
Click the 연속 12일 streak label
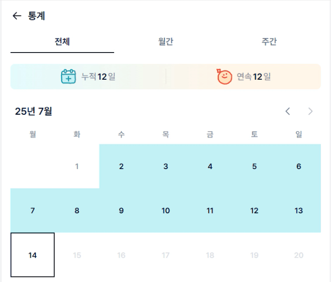click(x=254, y=76)
